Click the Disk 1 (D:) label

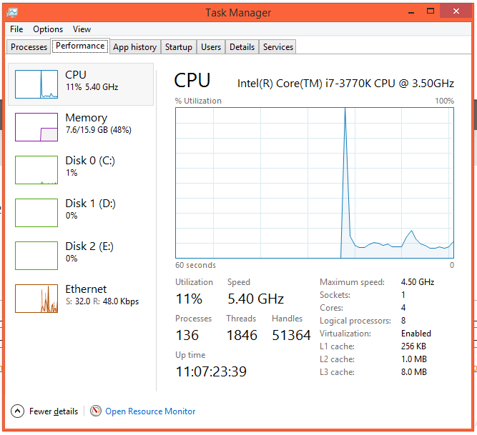(91, 204)
